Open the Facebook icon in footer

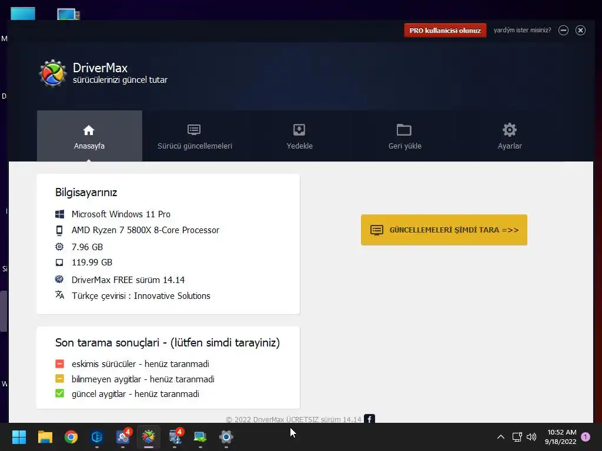click(369, 419)
